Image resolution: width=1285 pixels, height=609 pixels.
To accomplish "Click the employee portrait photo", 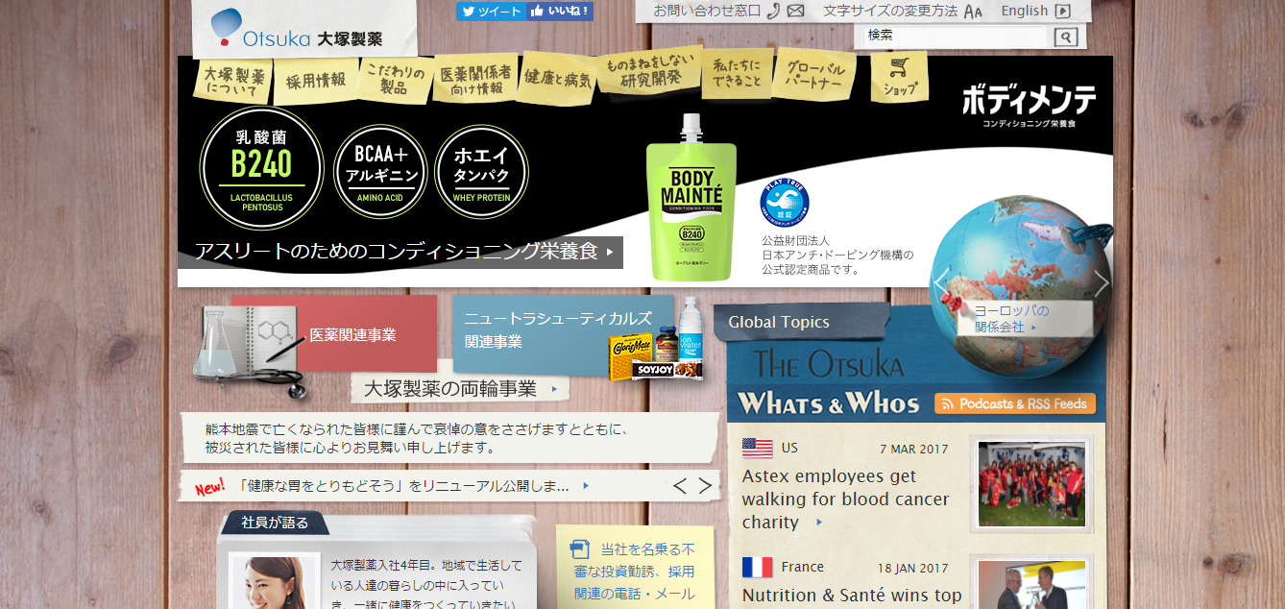I will click(275, 581).
